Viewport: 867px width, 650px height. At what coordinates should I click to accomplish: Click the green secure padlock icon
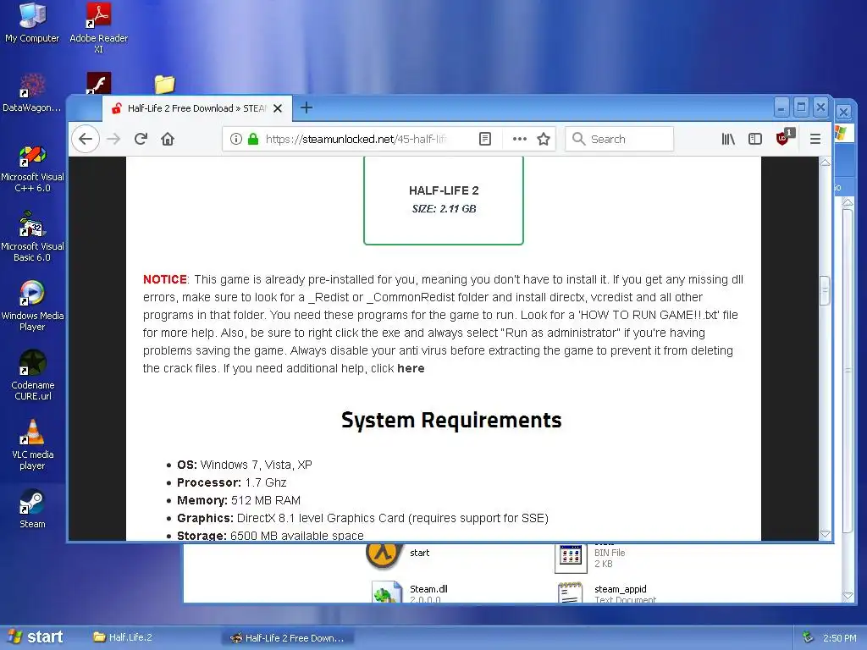[253, 139]
